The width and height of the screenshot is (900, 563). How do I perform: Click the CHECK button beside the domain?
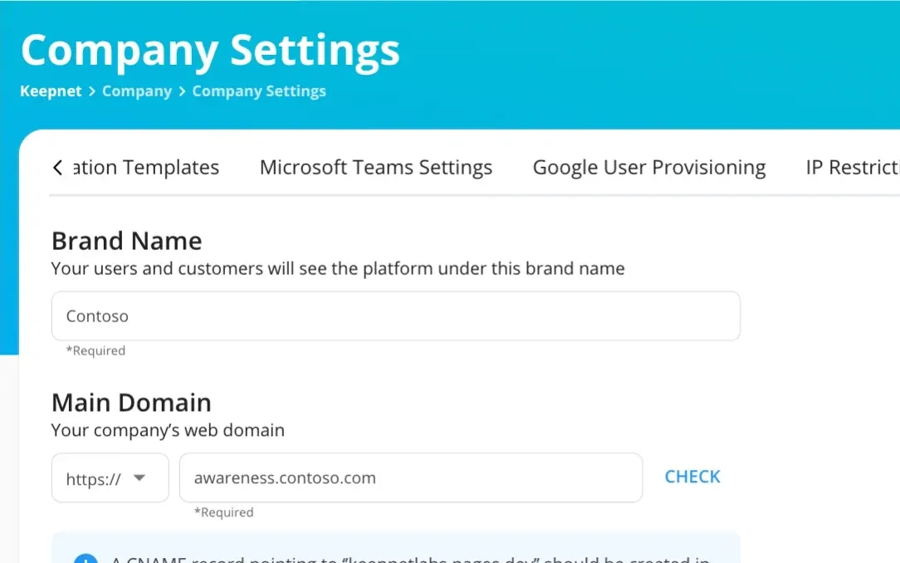point(692,477)
